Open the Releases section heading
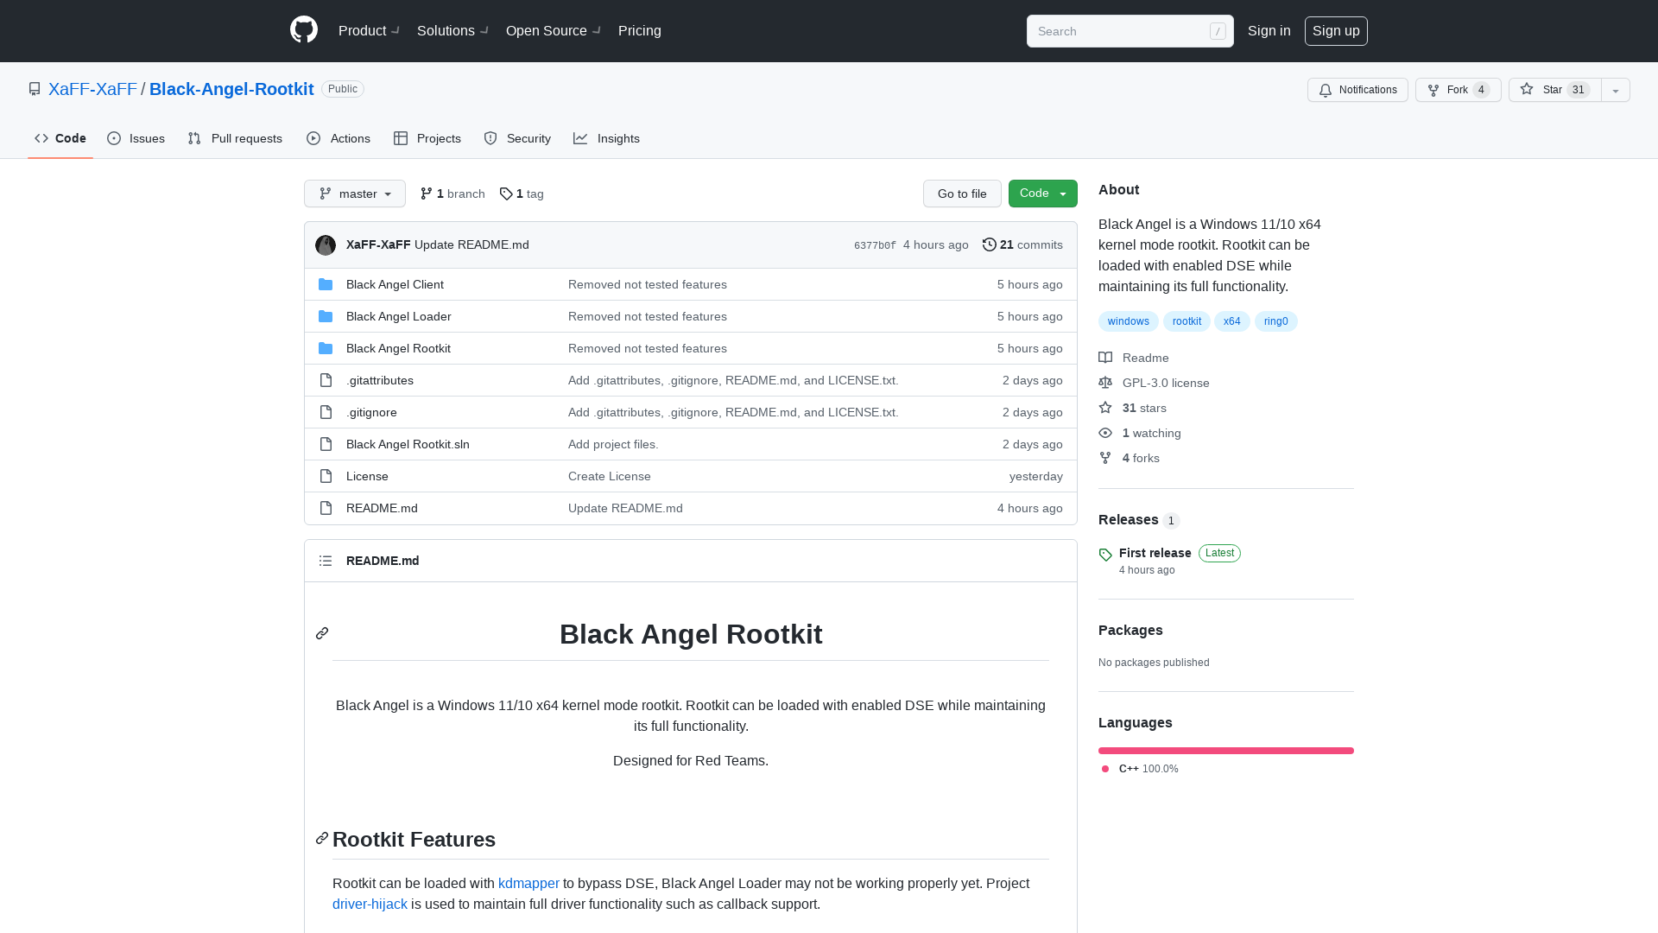Viewport: 1658px width, 933px height. (x=1128, y=519)
